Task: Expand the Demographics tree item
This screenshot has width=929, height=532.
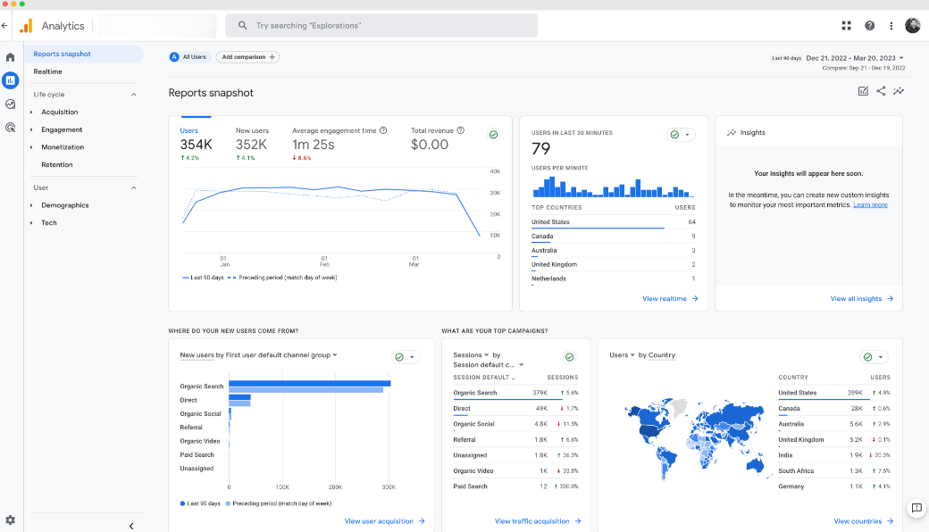Action: [x=64, y=205]
